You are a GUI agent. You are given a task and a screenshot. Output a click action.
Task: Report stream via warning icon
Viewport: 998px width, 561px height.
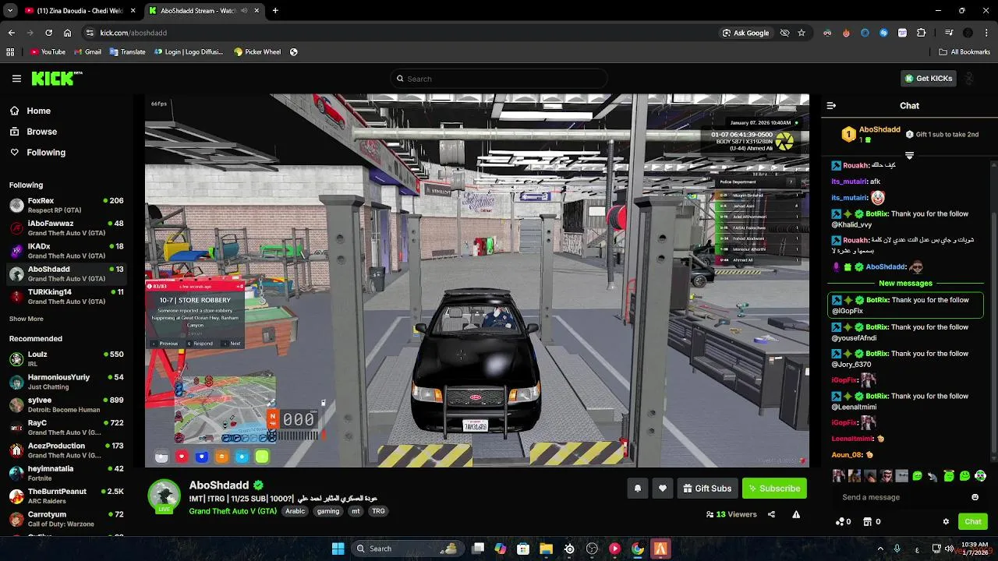(796, 514)
